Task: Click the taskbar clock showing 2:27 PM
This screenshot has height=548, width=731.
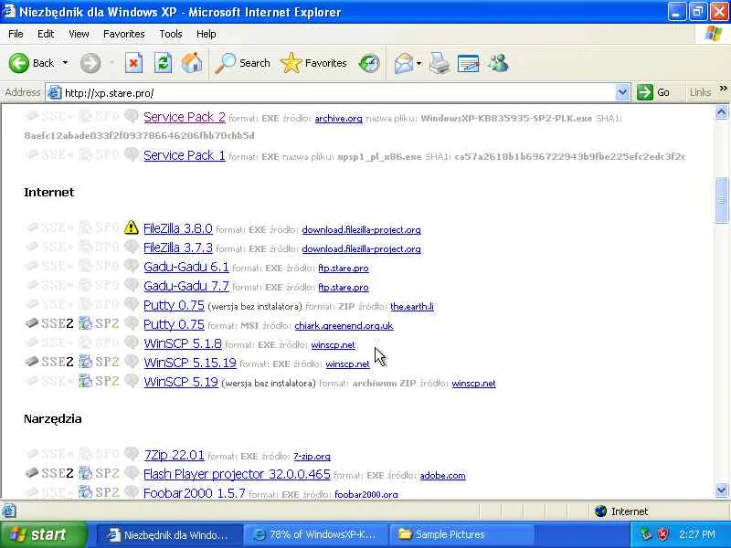Action: tap(696, 534)
